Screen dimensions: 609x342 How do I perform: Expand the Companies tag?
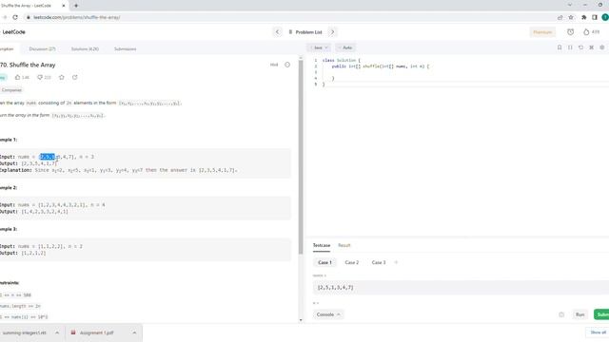click(x=11, y=90)
